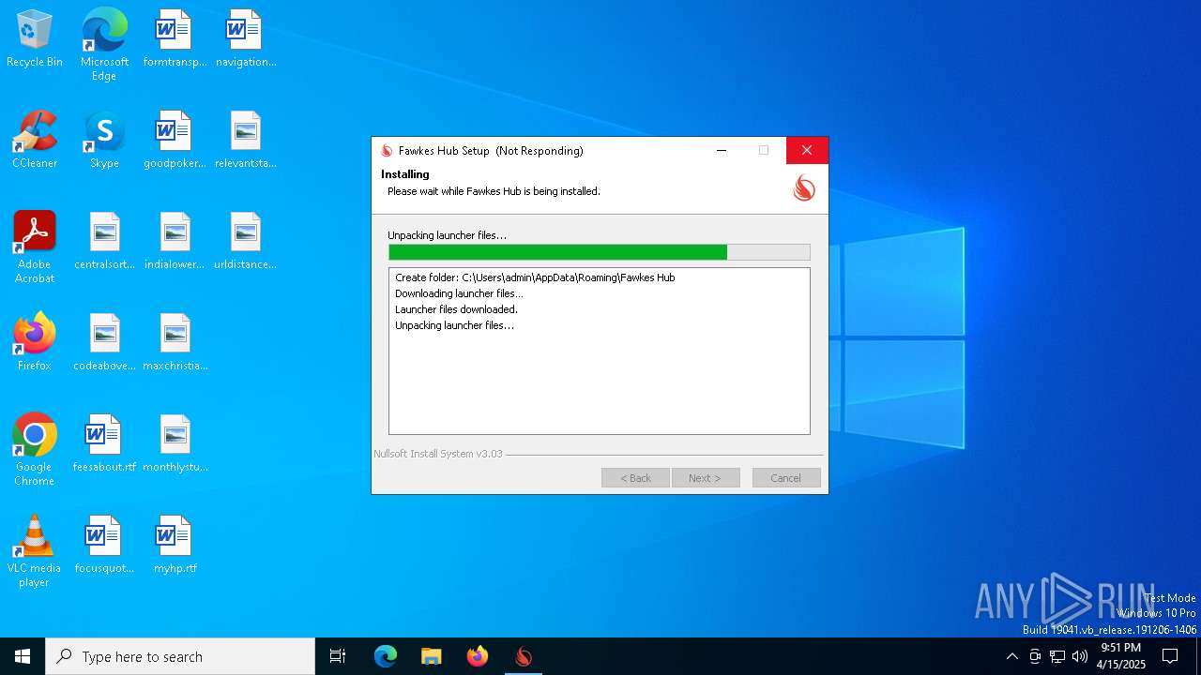Click the 'Create folder' log line
The height and width of the screenshot is (675, 1201).
[535, 277]
